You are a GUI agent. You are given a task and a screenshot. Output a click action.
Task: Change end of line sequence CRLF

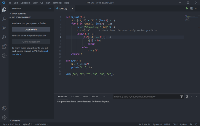[175, 124]
